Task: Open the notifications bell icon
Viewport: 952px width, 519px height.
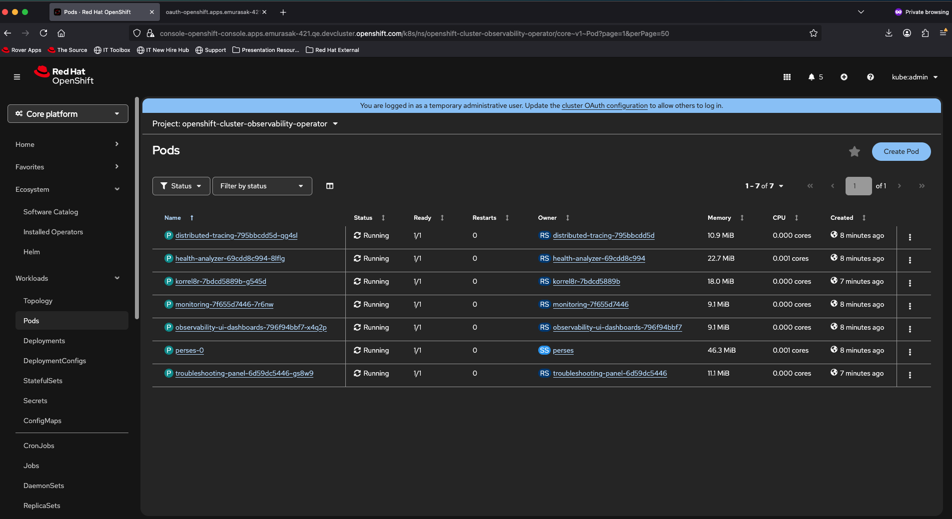Action: (812, 77)
